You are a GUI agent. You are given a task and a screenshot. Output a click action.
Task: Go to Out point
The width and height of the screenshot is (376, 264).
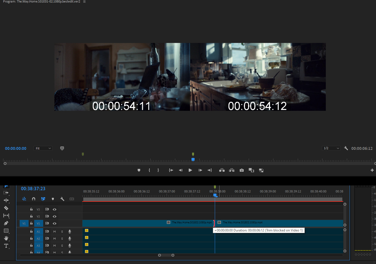pyautogui.click(x=210, y=170)
